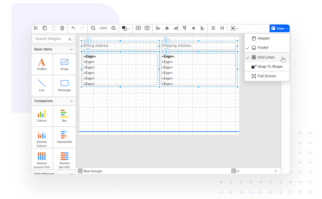Click the Billing Address text box
322x199 pixels.
point(120,46)
